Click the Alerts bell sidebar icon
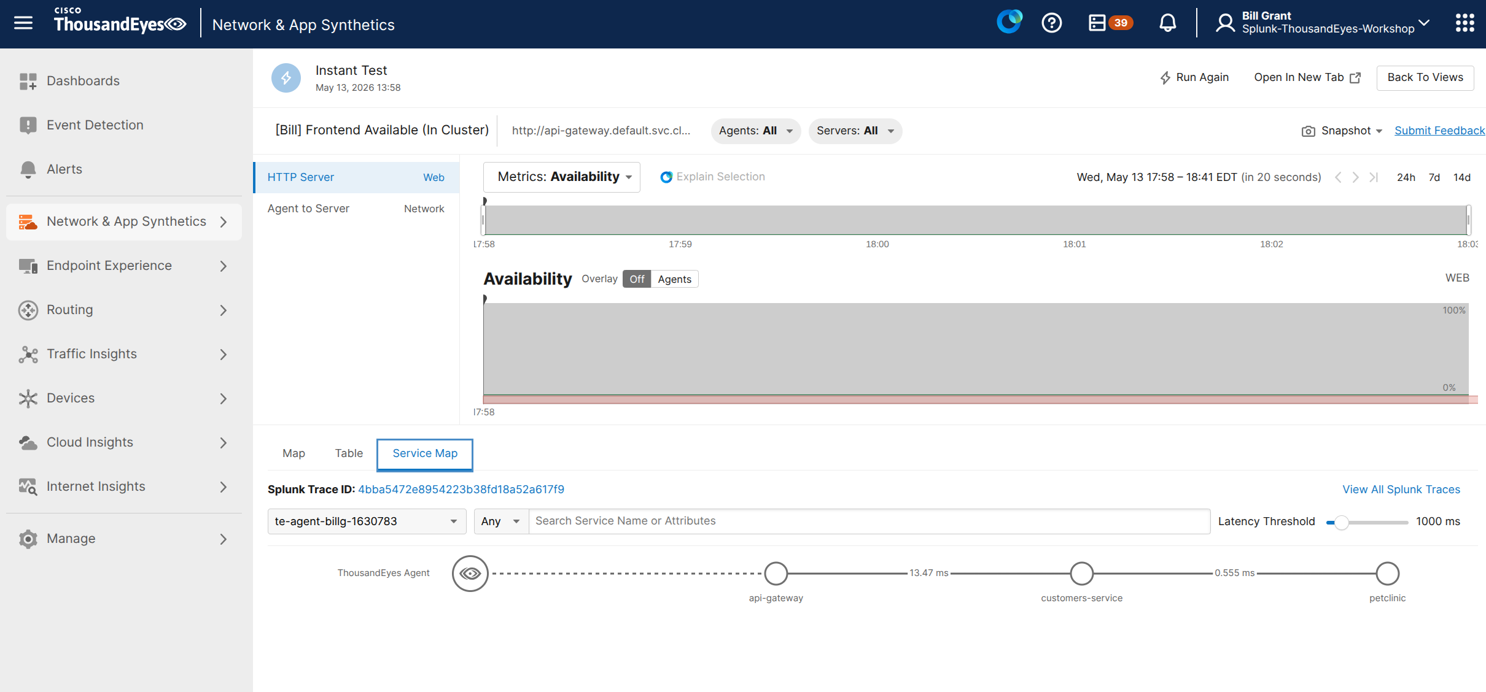The width and height of the screenshot is (1486, 692). point(28,169)
